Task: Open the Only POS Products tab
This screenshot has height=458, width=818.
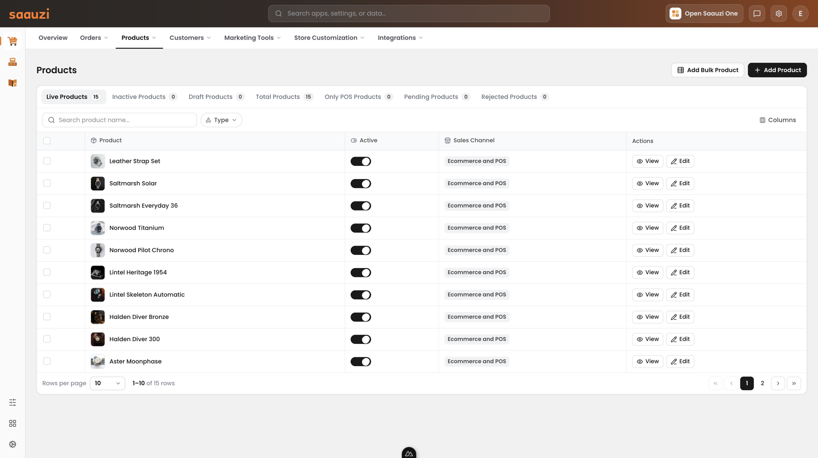Action: point(358,97)
